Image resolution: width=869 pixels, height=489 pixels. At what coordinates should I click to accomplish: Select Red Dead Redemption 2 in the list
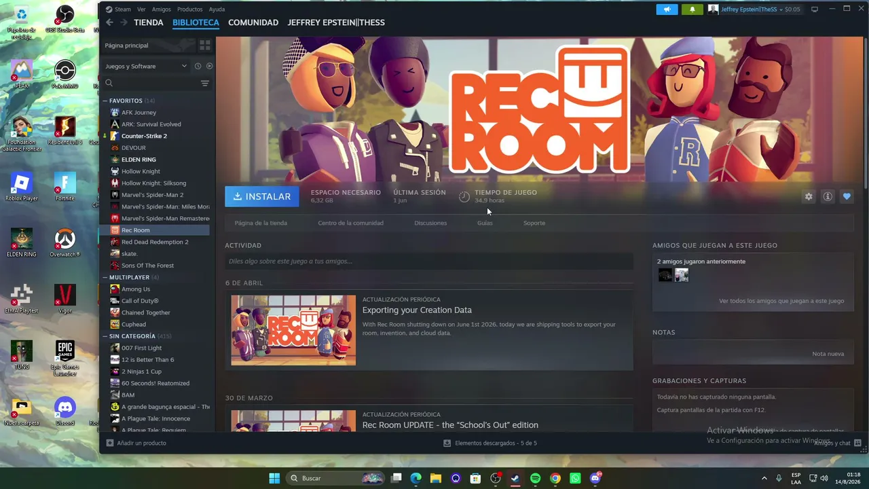(156, 242)
